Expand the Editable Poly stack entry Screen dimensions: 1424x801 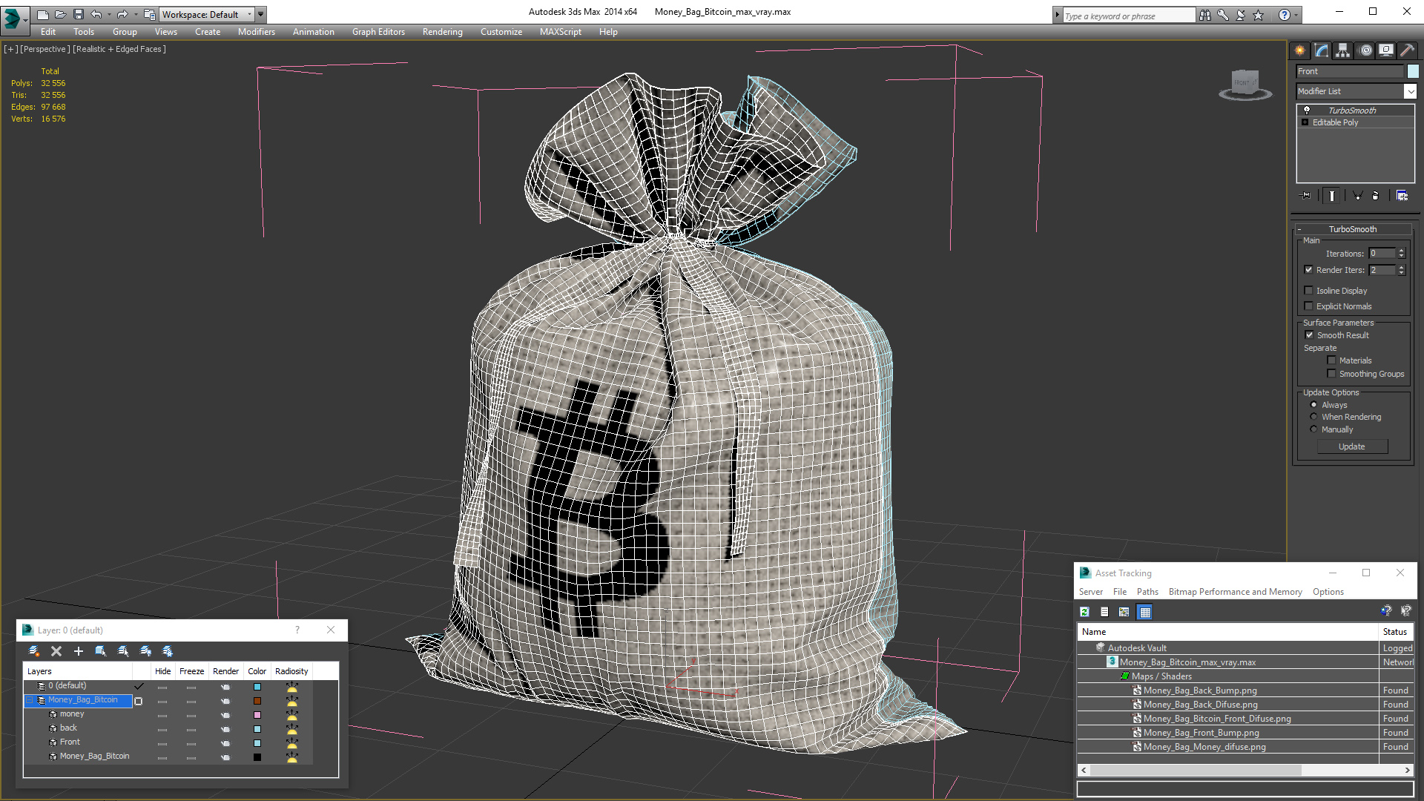(1305, 122)
